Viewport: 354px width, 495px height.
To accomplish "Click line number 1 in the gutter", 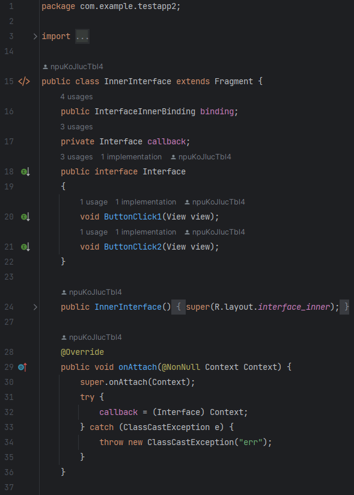I will (x=11, y=6).
